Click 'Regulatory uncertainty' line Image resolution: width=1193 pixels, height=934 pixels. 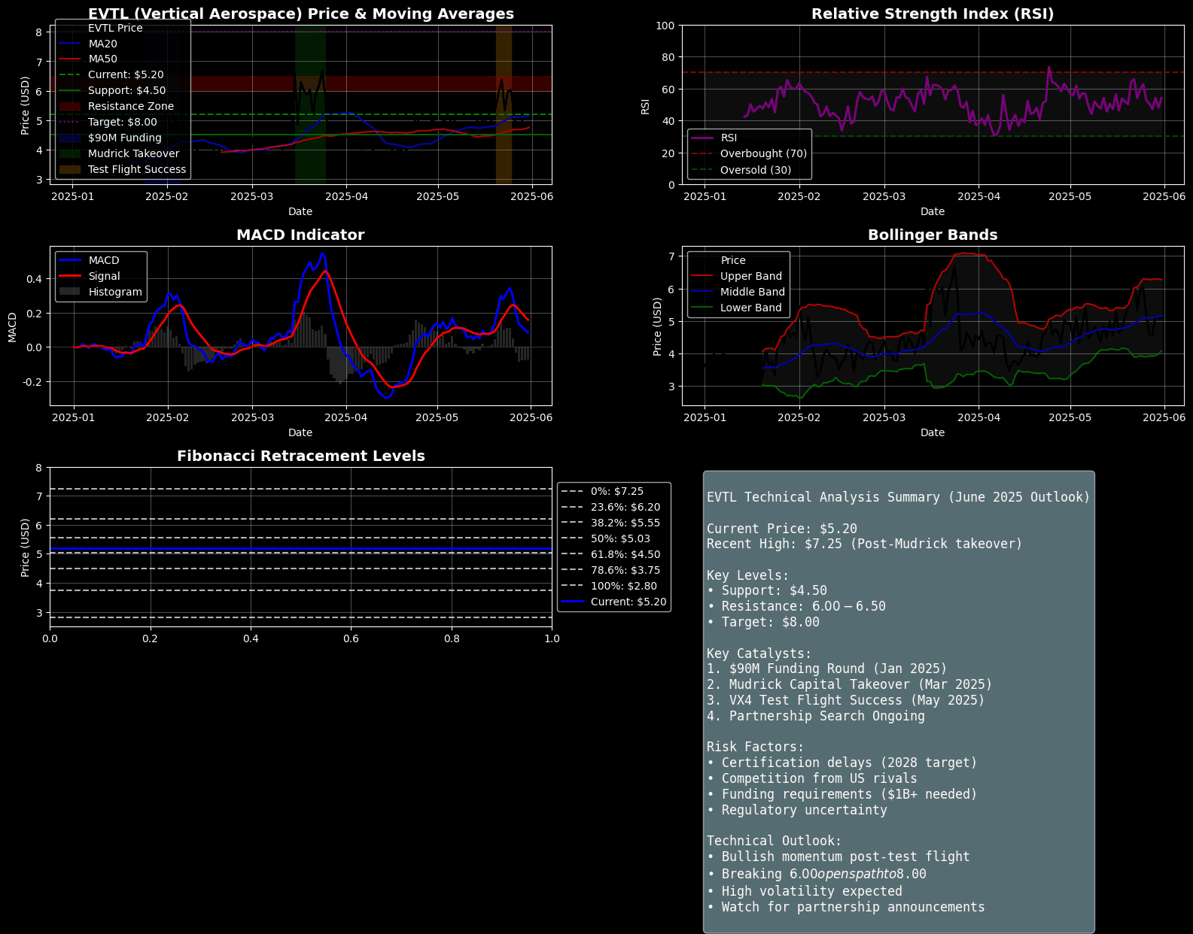[797, 810]
